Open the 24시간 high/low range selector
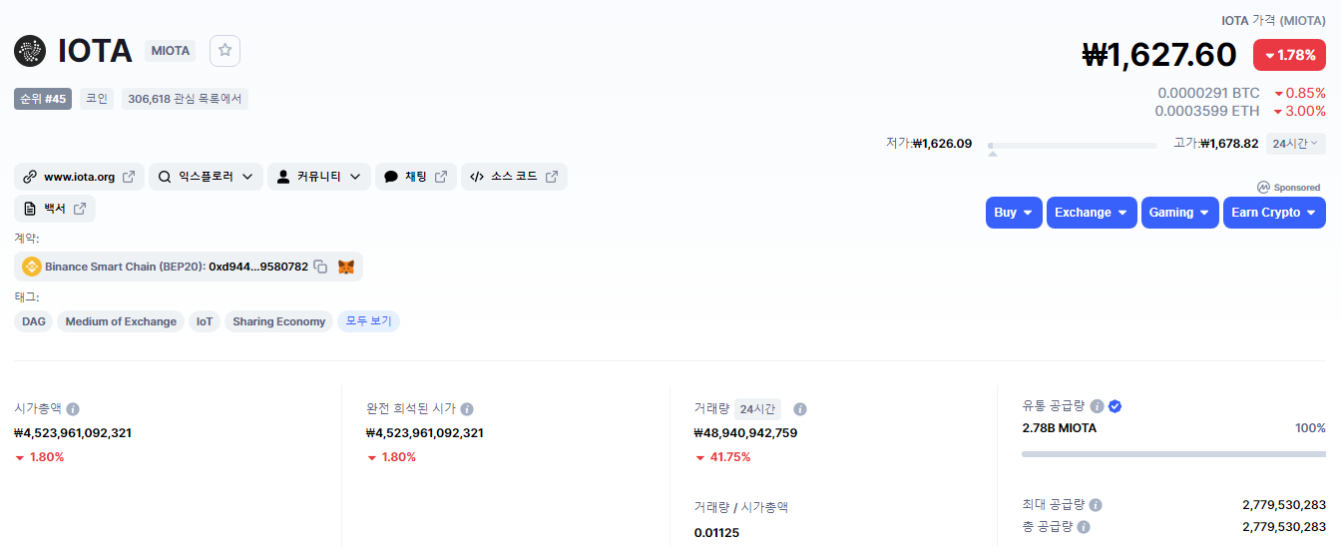Image resolution: width=1341 pixels, height=551 pixels. pos(1295,144)
